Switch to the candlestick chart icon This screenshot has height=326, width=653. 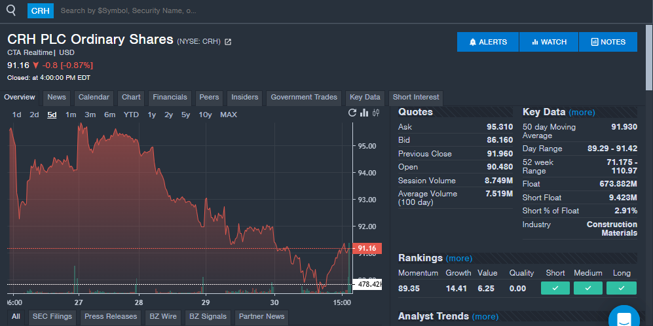(376, 113)
